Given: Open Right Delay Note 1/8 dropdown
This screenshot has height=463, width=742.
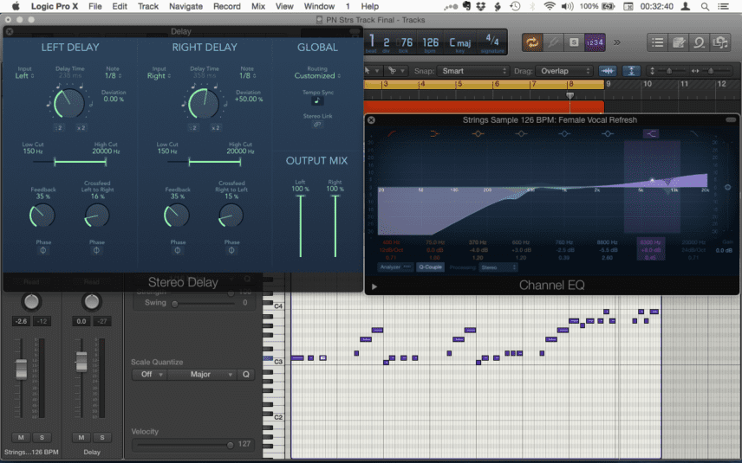Looking at the screenshot, I should (247, 75).
